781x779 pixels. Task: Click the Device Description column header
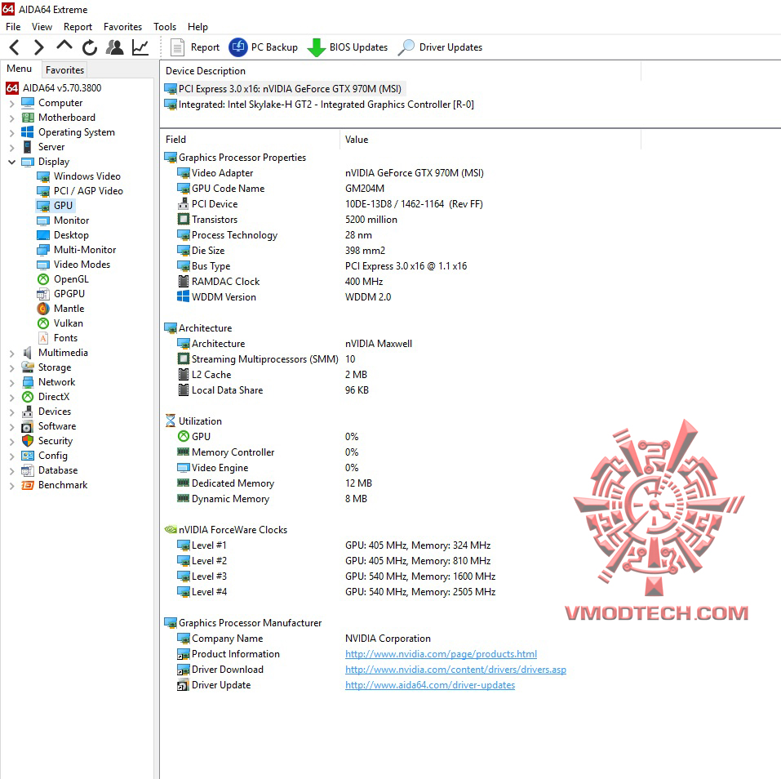point(401,71)
